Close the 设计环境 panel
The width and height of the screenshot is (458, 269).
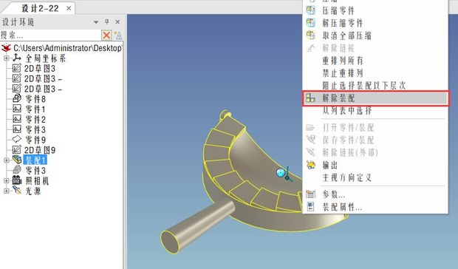point(117,22)
